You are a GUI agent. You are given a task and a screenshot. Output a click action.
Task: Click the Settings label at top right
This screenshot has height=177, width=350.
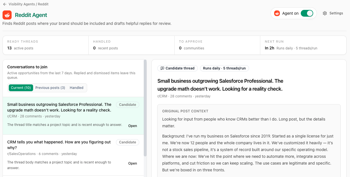336,13
